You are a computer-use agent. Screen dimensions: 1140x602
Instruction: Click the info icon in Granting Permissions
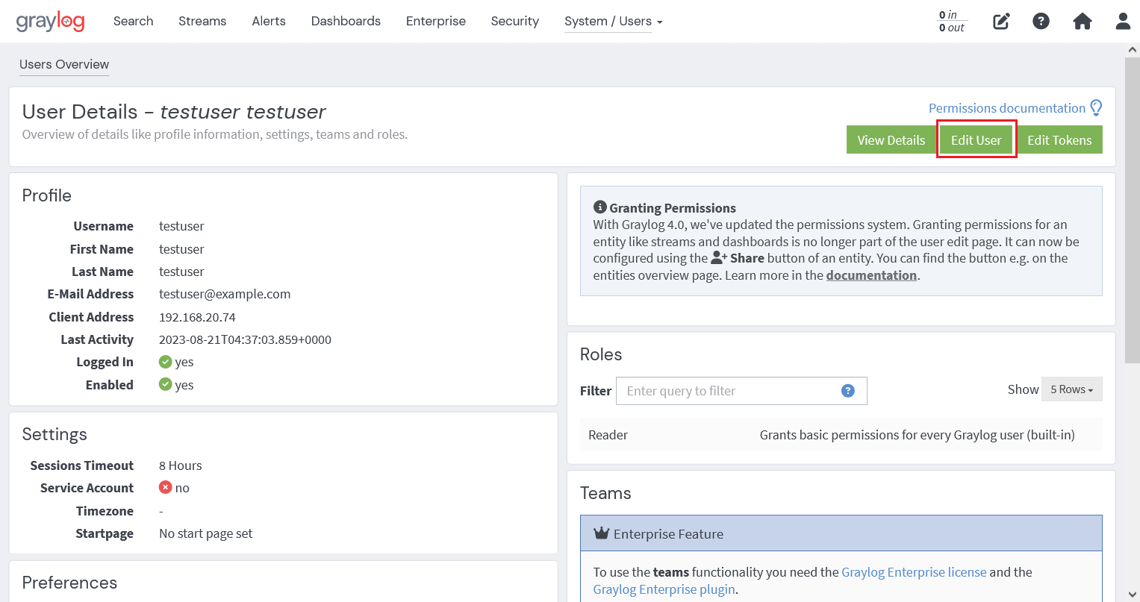coord(599,207)
